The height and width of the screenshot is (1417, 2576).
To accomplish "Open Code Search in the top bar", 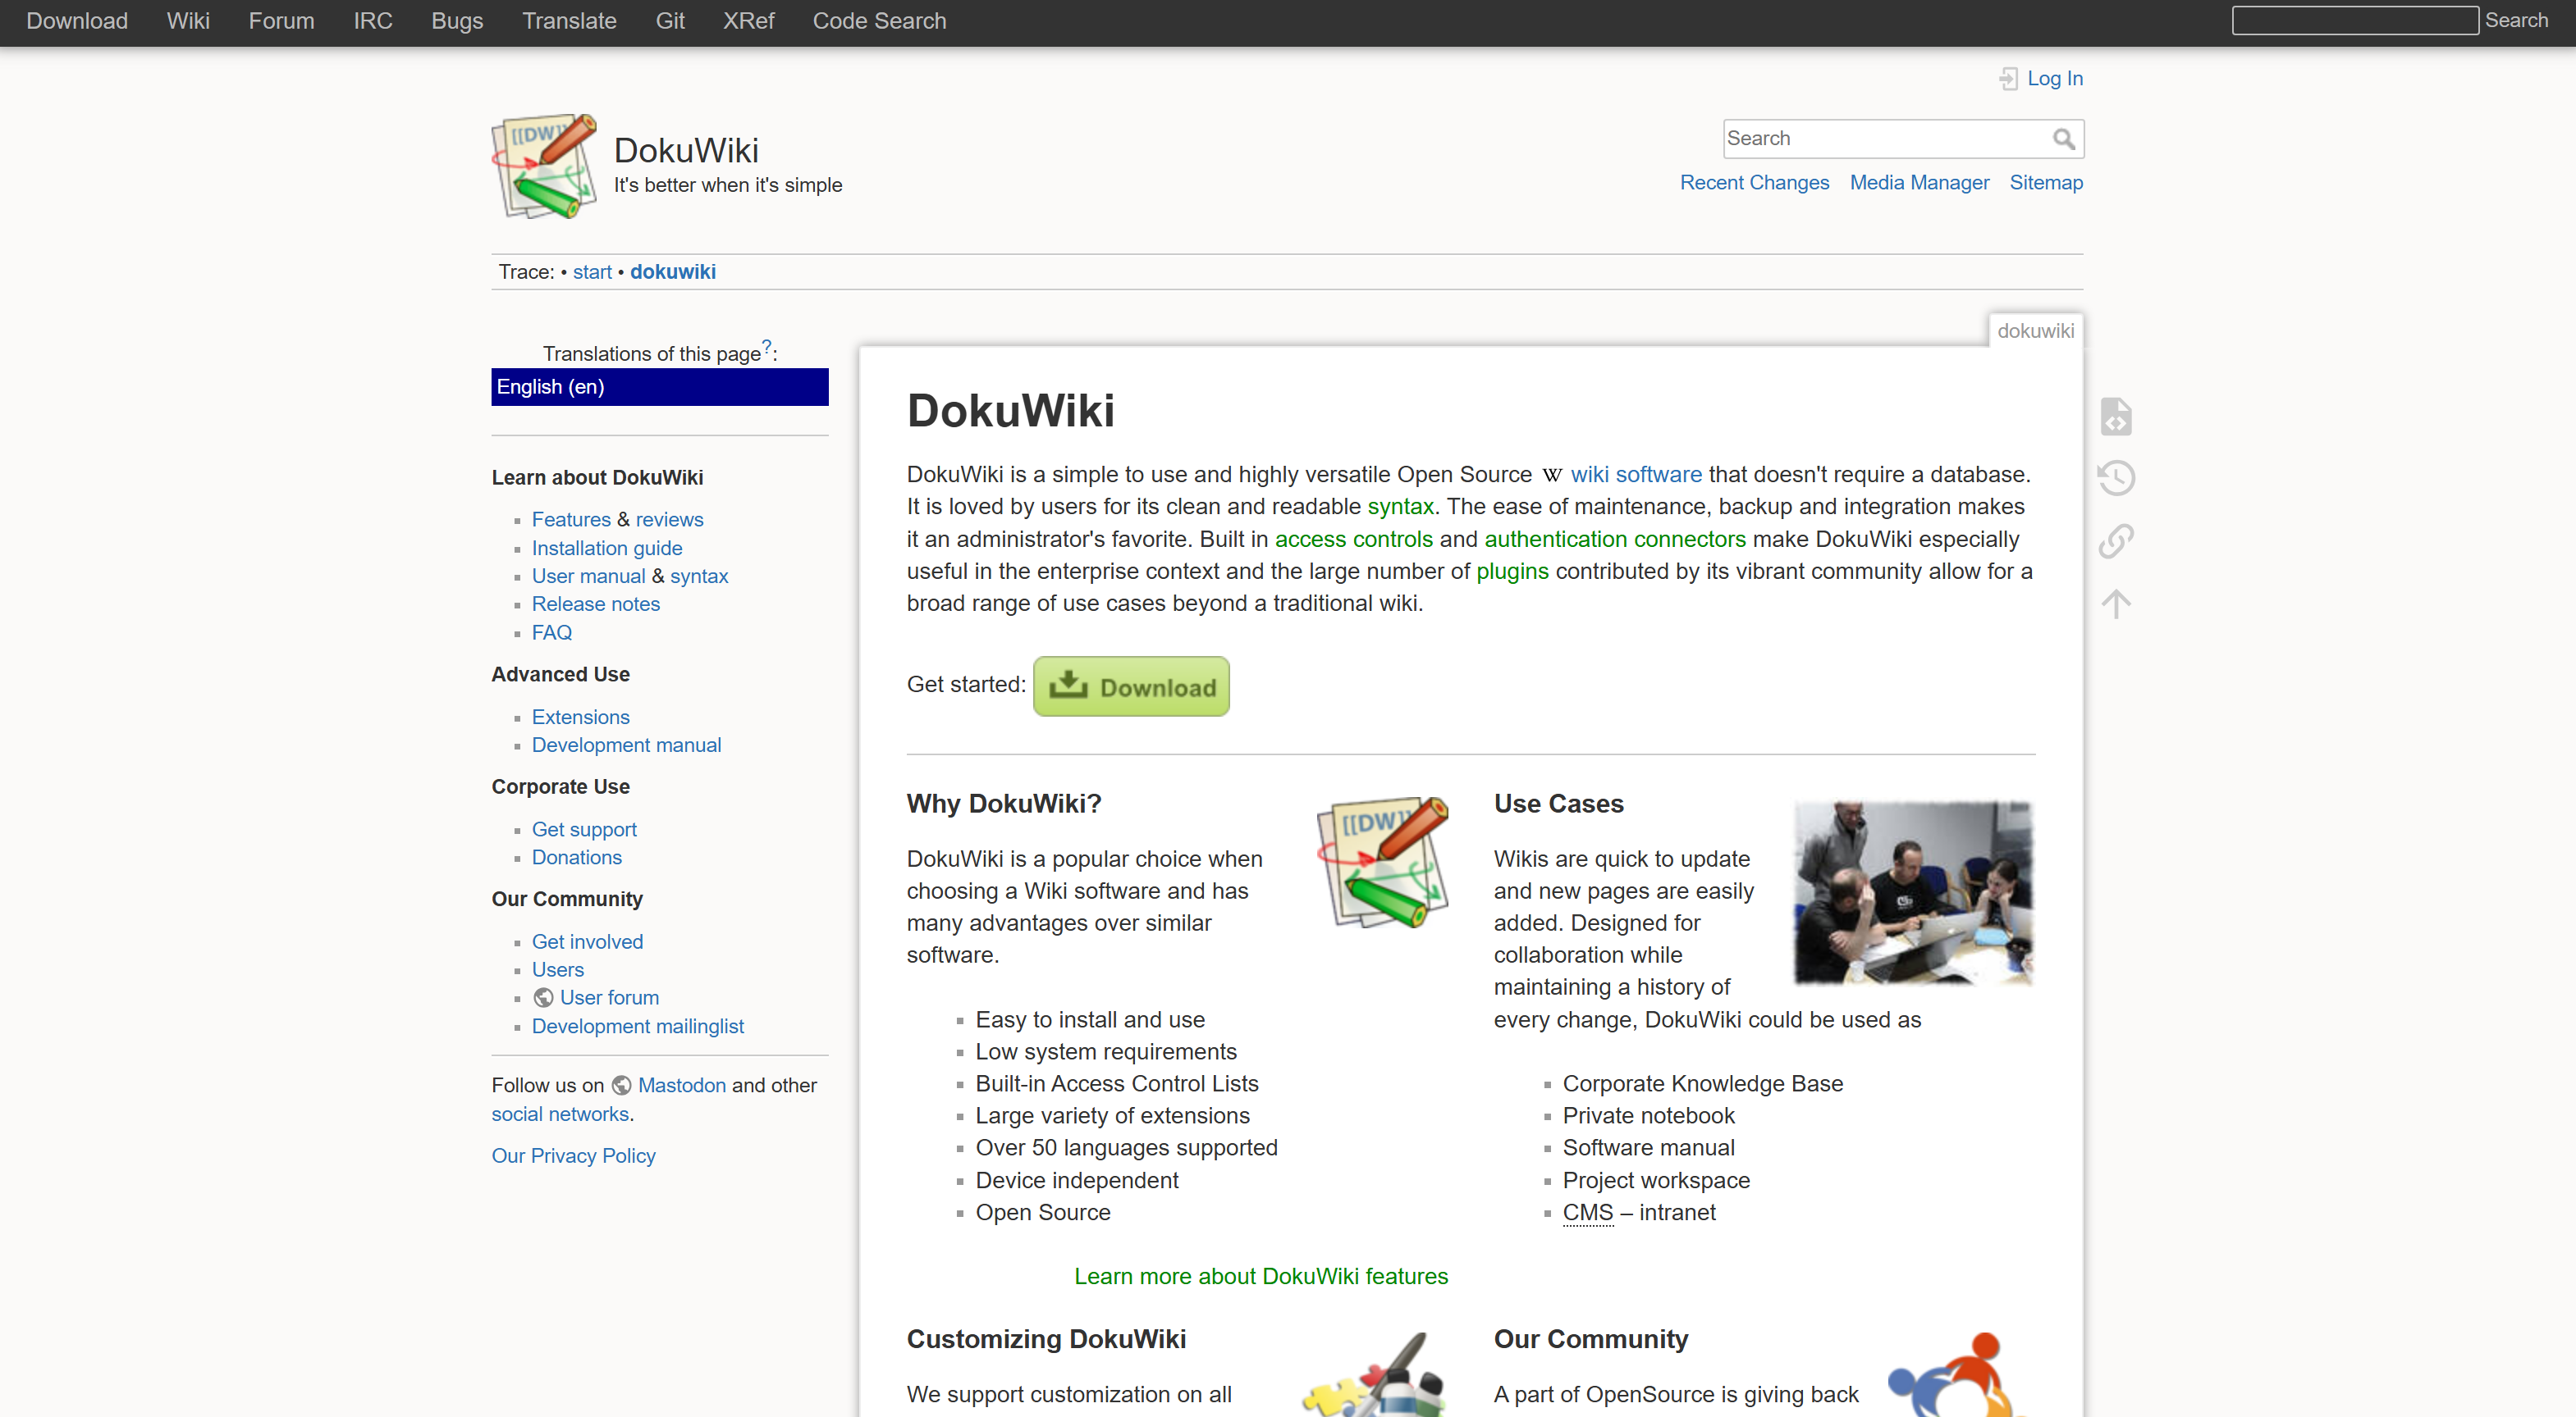I will click(x=879, y=21).
